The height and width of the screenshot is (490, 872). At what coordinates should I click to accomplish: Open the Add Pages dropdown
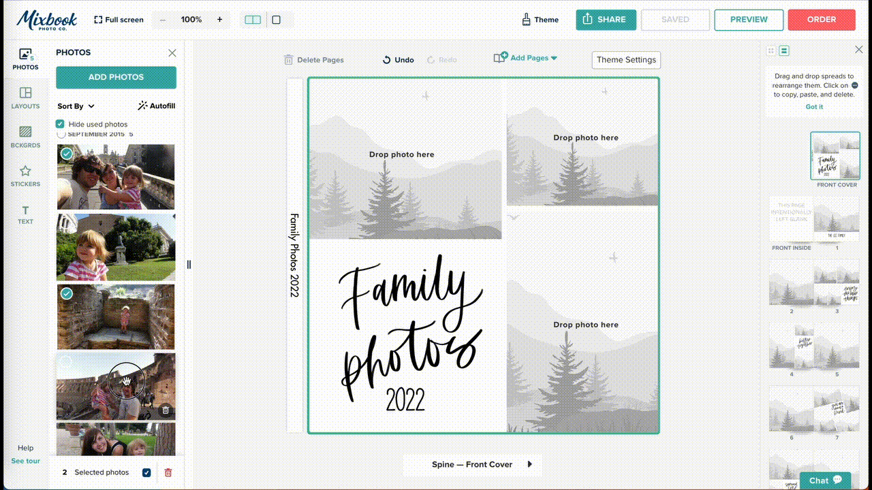(525, 59)
